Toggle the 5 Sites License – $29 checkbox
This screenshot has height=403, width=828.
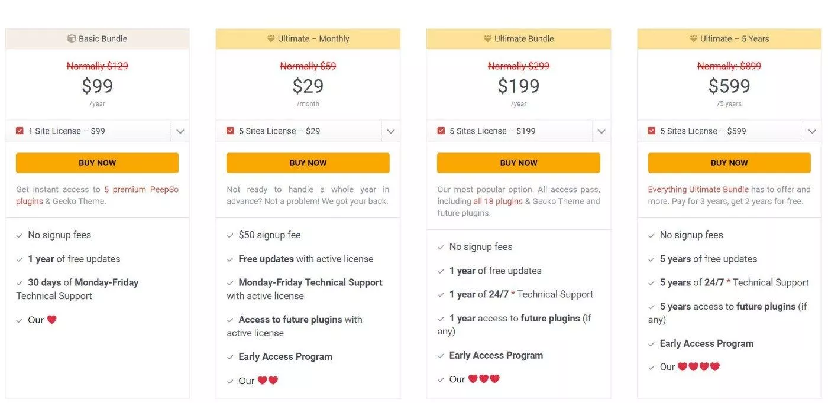231,131
